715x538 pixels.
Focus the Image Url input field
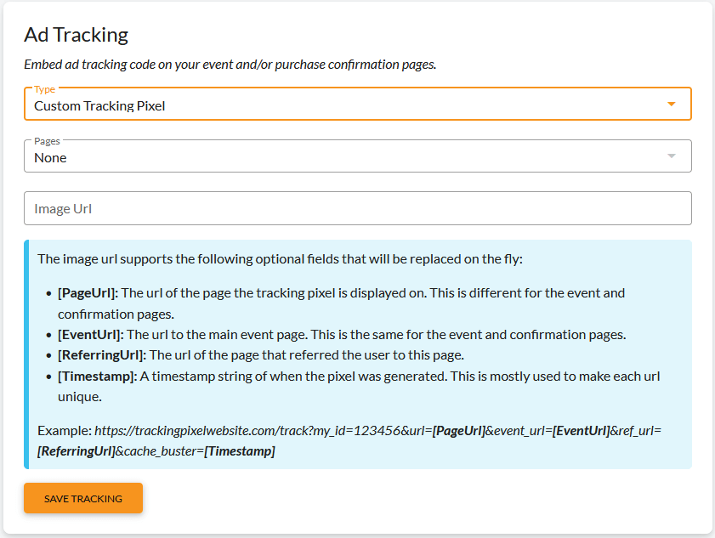tap(357, 208)
